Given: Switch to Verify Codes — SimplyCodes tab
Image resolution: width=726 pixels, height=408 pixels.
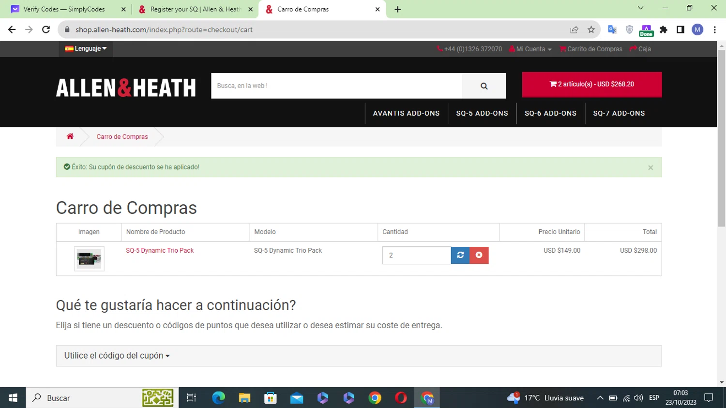Looking at the screenshot, I should point(64,9).
